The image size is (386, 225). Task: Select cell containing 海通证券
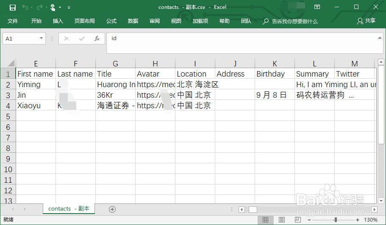pyautogui.click(x=115, y=105)
